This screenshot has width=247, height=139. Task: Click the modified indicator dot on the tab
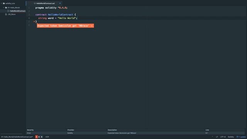click(x=60, y=3)
